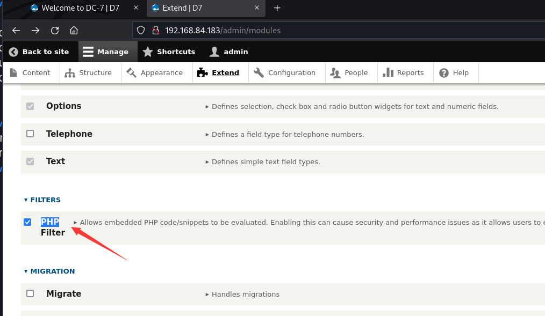This screenshot has height=316, width=545.
Task: Open the Extend modules page
Action: pyautogui.click(x=226, y=73)
